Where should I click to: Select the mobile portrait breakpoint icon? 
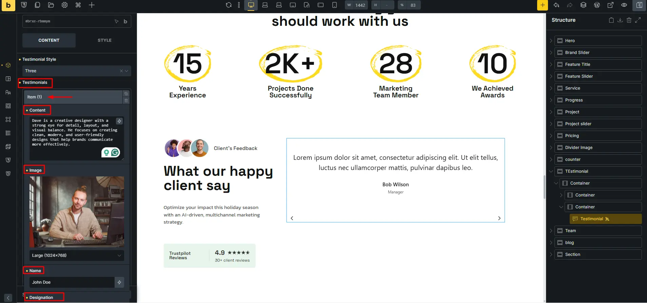(x=334, y=5)
